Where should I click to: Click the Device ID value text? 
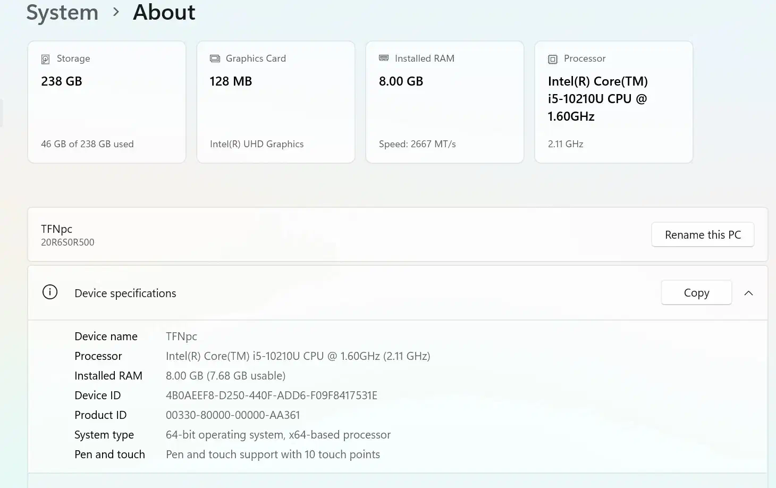coord(271,396)
